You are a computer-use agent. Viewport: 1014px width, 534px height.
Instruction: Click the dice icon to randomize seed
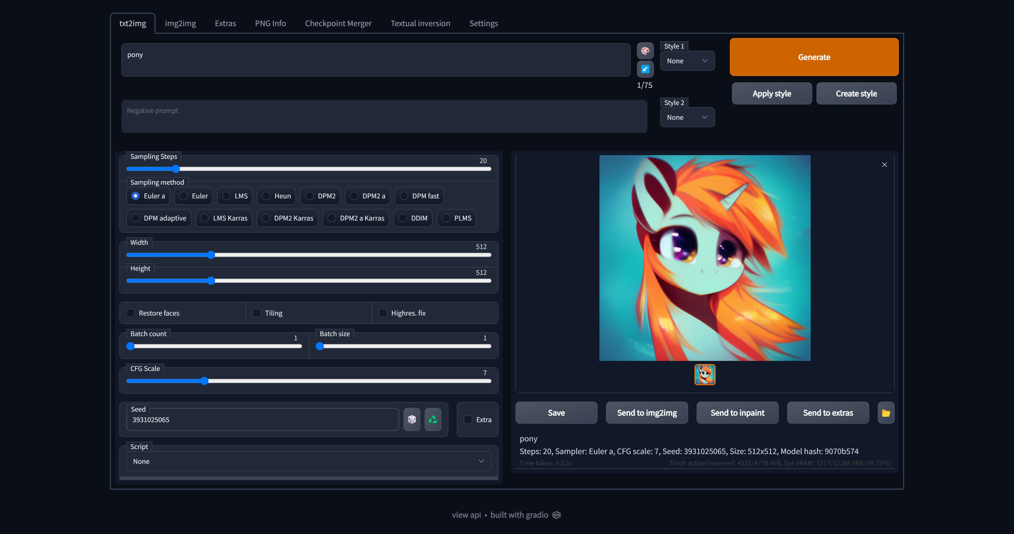pos(412,419)
